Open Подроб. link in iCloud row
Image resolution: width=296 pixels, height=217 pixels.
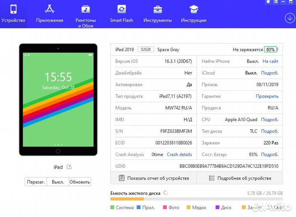270,73
